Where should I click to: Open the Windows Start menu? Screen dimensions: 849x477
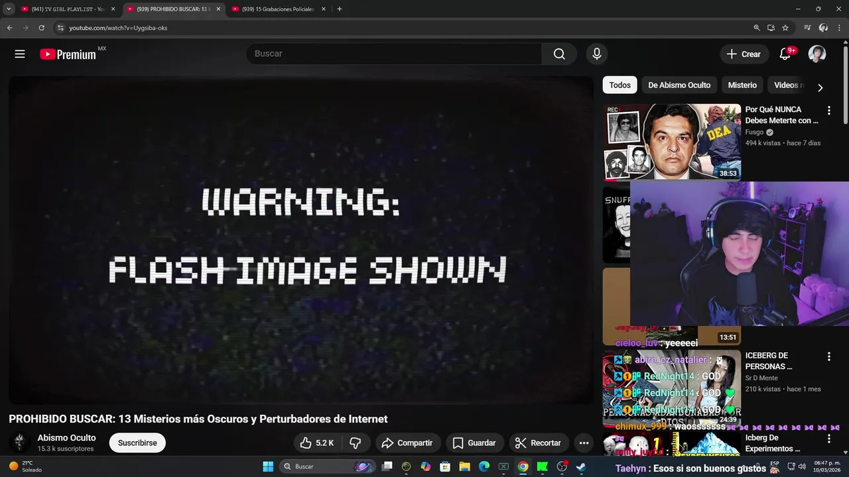(x=268, y=466)
